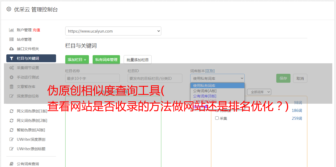This screenshot has height=167, width=336.
Task: Open 智能伪原创[AI版] from the sidebar
Action: 31,130
